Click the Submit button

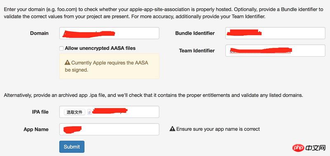point(72,147)
